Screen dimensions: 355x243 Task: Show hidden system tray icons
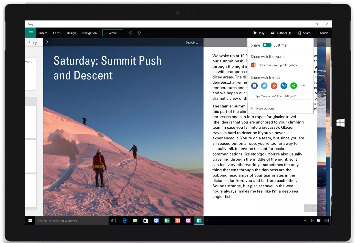305,220
